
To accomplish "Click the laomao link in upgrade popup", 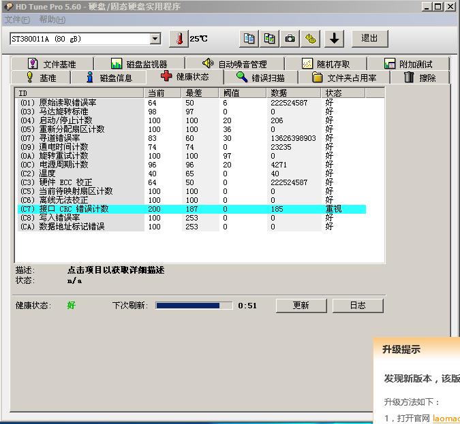I will [446, 418].
